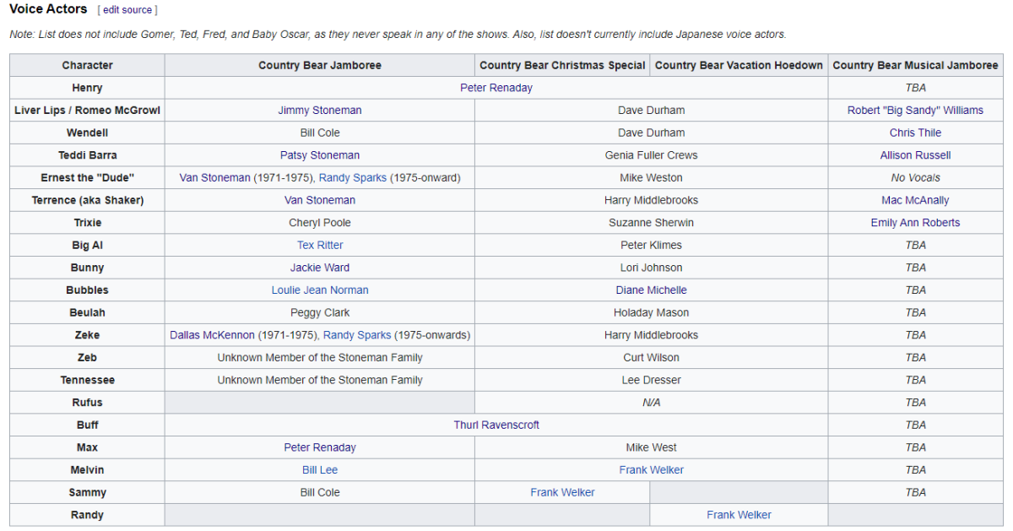Open Robert "Big Sandy" Williams link
The width and height of the screenshot is (1013, 531).
tap(915, 111)
